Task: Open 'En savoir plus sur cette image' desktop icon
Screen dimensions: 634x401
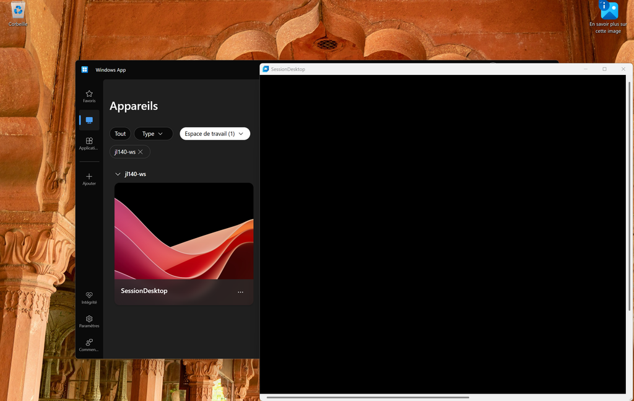Action: (608, 17)
